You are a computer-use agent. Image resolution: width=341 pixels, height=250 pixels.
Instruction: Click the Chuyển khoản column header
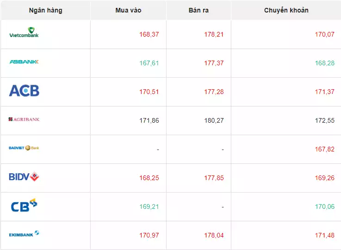[286, 10]
